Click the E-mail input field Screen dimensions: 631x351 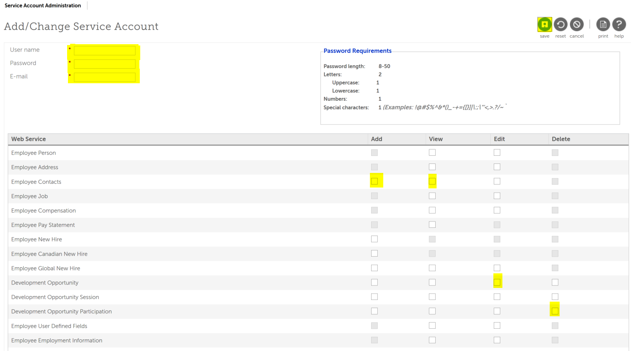[105, 77]
